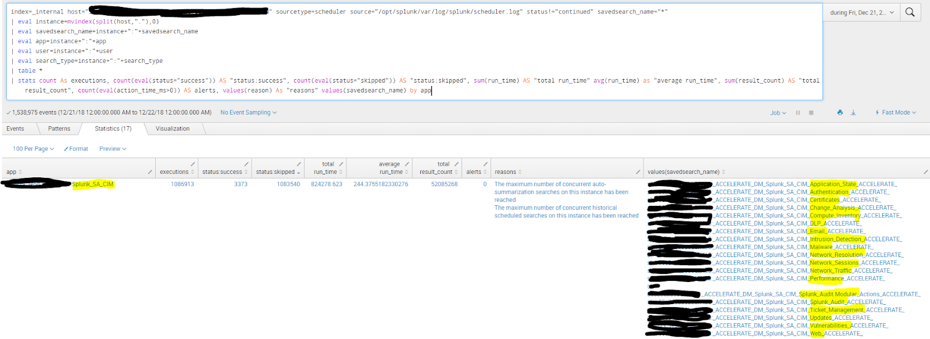Edit the reasons column via its pencil

point(638,172)
